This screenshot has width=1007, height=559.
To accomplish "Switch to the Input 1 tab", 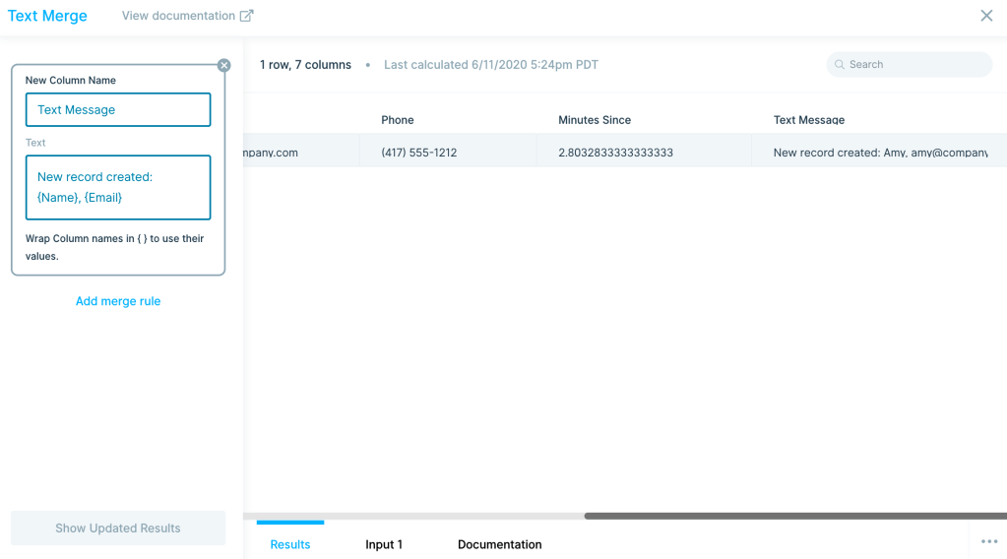I will pos(384,544).
